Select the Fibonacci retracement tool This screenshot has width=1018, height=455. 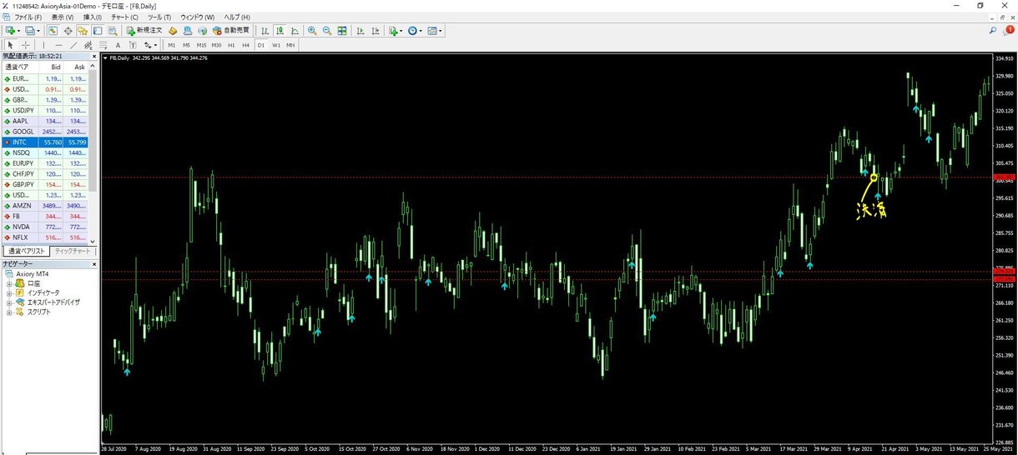point(103,45)
